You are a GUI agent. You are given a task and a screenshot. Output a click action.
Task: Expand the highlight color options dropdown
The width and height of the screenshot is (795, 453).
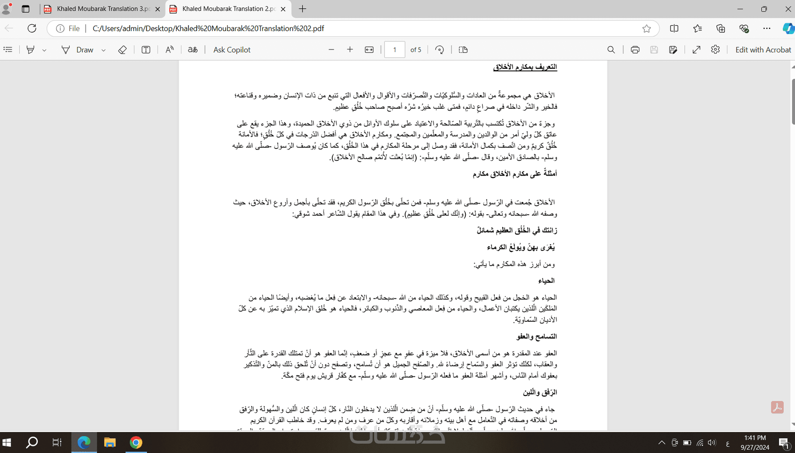(44, 50)
